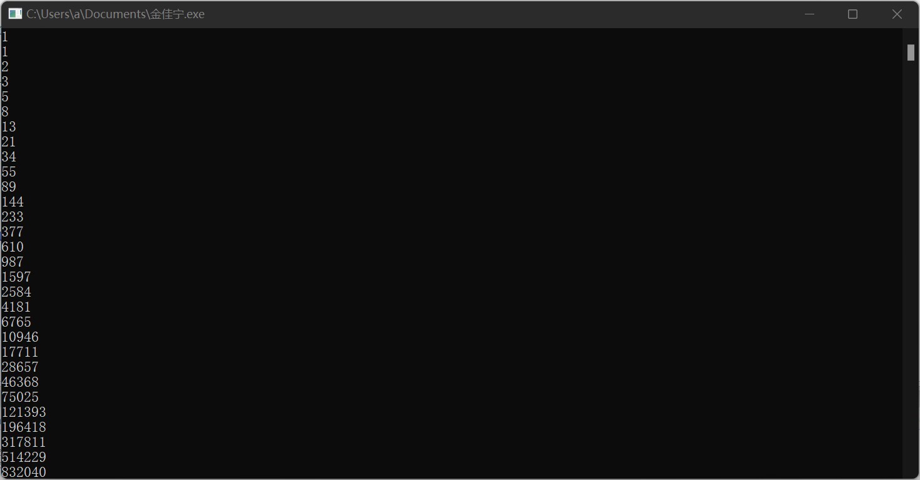Image resolution: width=920 pixels, height=480 pixels.
Task: Click the number 317811 in output
Action: point(24,442)
